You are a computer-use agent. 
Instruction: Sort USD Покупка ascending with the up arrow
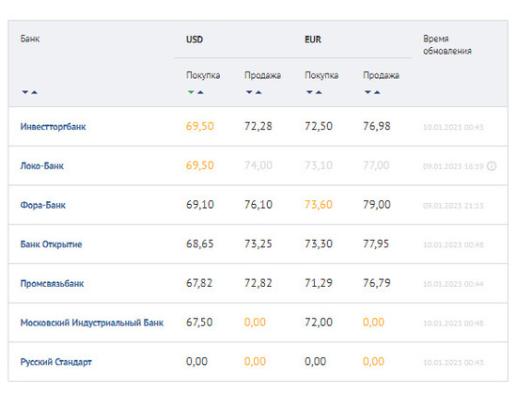coord(200,92)
